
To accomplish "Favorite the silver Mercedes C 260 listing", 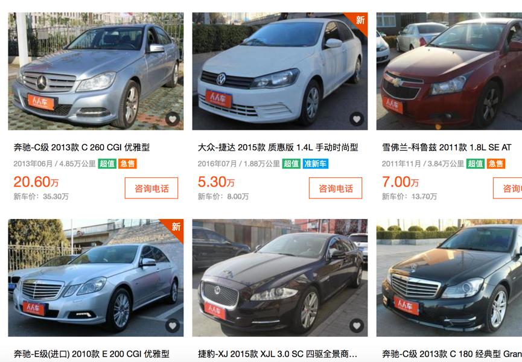I will click(x=173, y=119).
